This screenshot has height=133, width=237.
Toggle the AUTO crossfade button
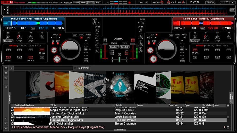112,53
